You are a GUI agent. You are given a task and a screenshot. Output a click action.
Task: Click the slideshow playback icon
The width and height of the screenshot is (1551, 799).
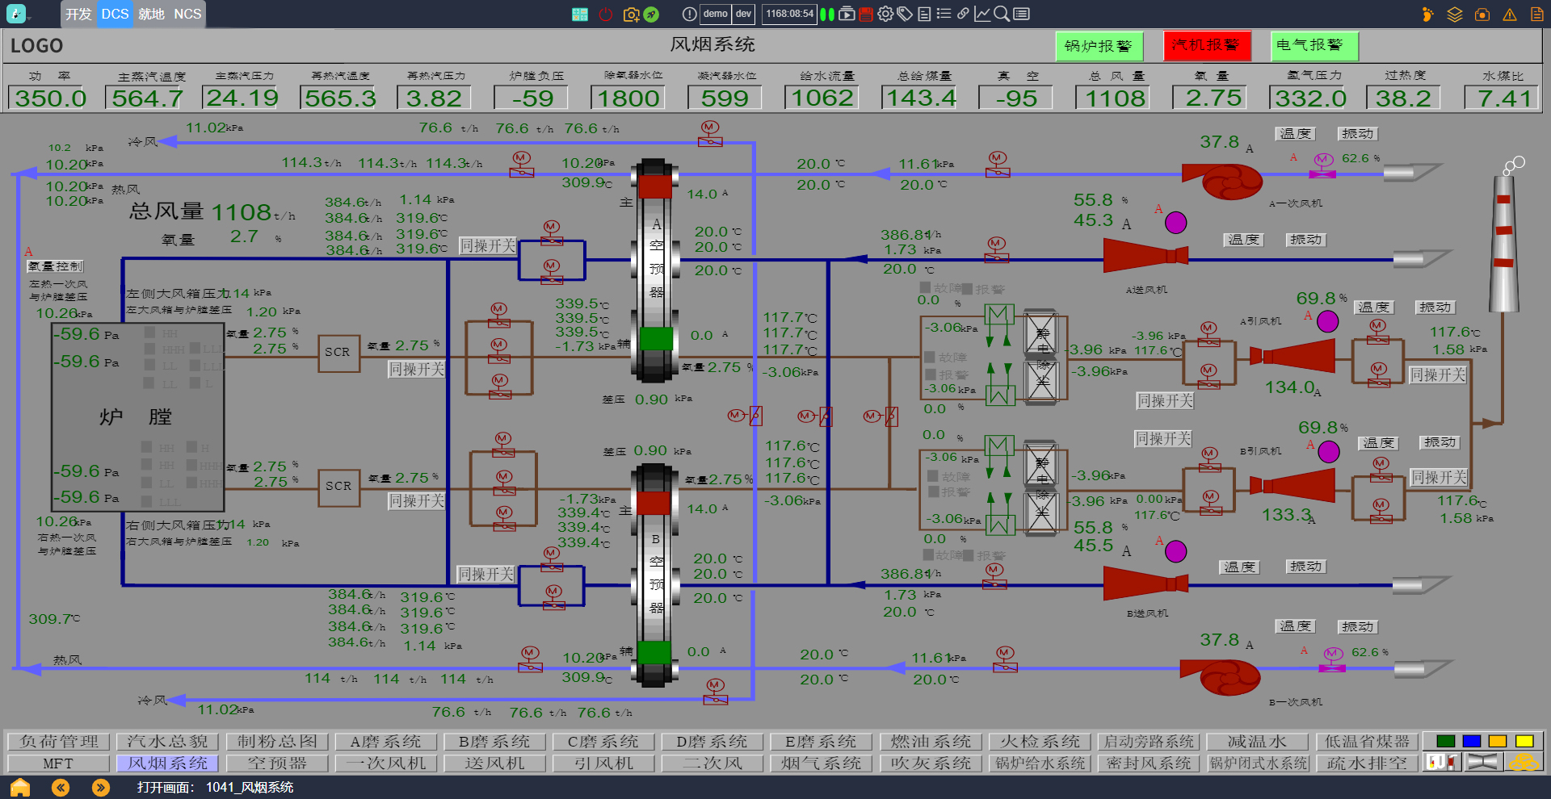847,14
